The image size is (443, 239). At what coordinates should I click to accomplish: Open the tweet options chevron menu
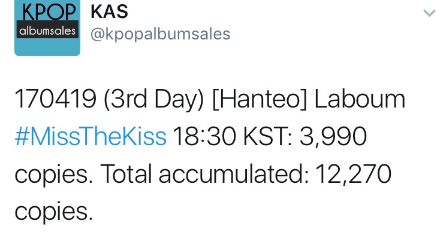point(429,13)
